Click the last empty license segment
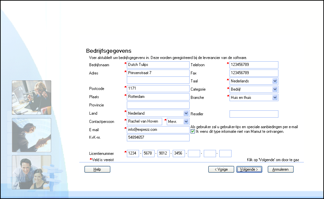The height and width of the screenshot is (199, 324). pyautogui.click(x=225, y=154)
